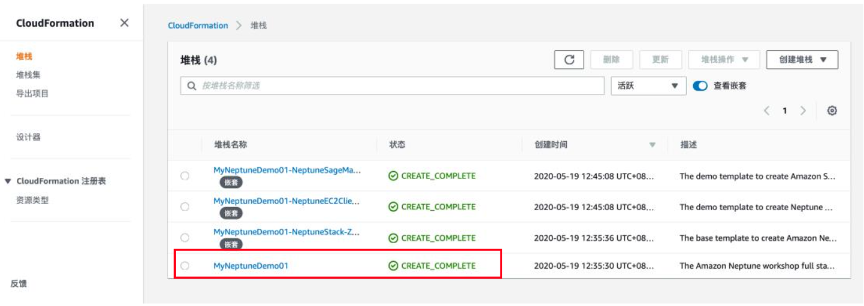Open 设计器 in the sidebar
Screen dimensions: 864x306
tap(29, 137)
